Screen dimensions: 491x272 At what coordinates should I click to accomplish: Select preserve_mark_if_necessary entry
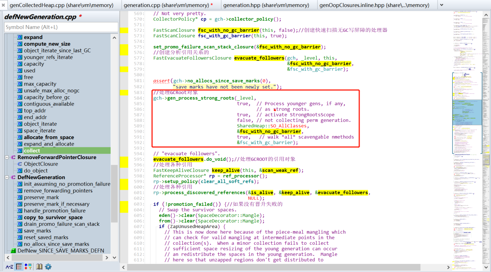(57, 204)
